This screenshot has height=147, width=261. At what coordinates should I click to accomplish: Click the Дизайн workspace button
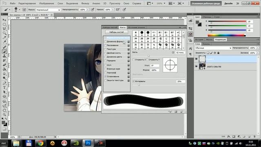tap(228, 3)
